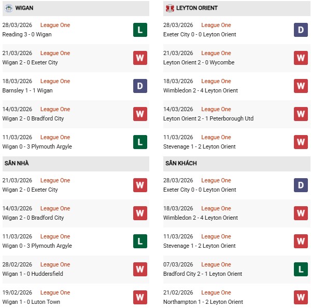Click the Wigan club crest icon

[x=9, y=8]
